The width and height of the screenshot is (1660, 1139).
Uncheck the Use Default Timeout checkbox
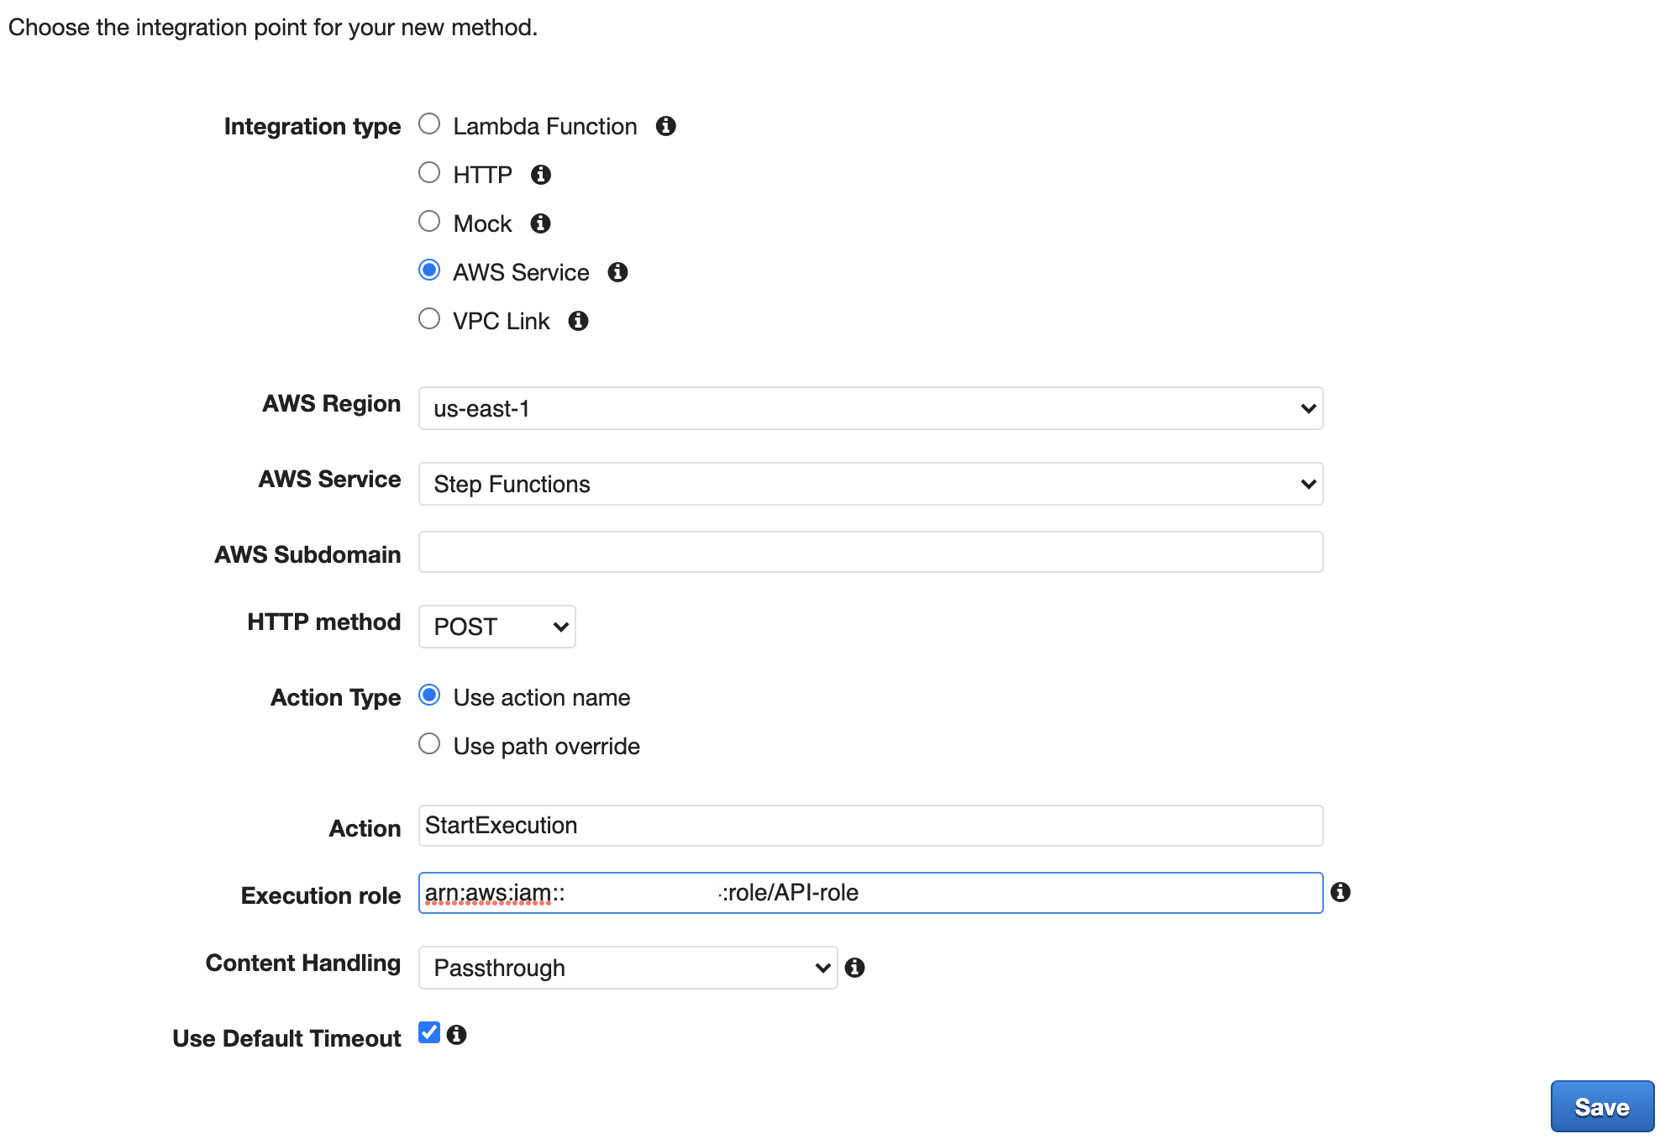(428, 1033)
